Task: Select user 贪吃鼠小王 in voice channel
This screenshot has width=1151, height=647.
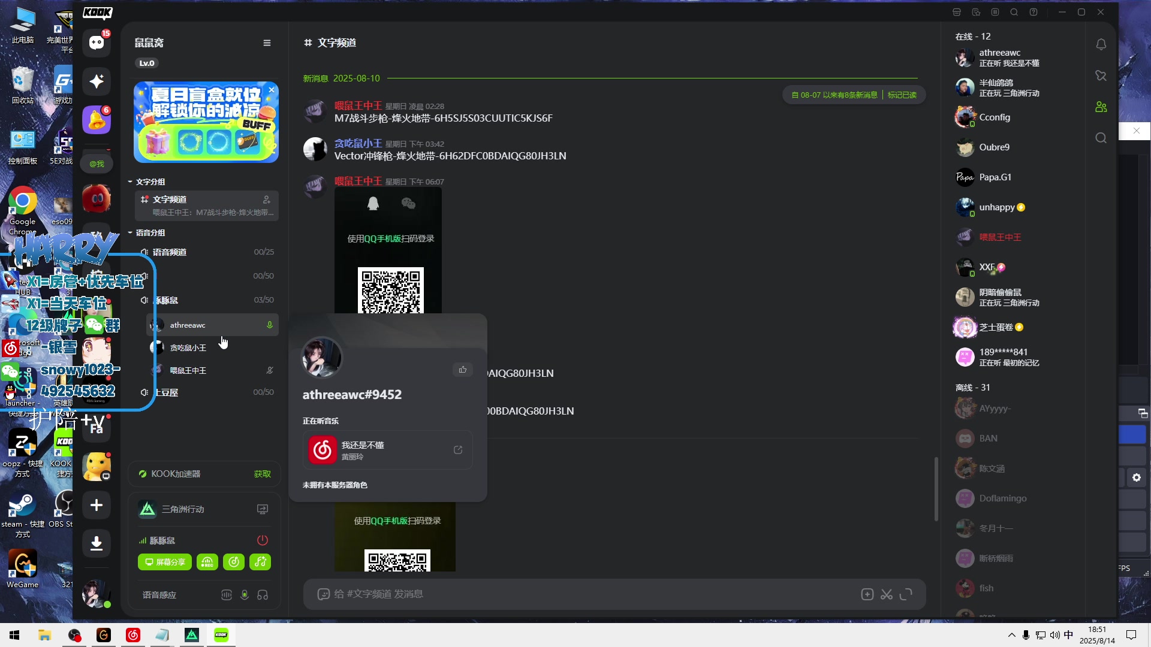Action: pyautogui.click(x=213, y=347)
